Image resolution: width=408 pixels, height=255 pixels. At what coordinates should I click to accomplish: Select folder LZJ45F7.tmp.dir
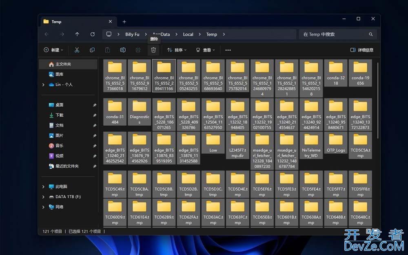click(237, 146)
